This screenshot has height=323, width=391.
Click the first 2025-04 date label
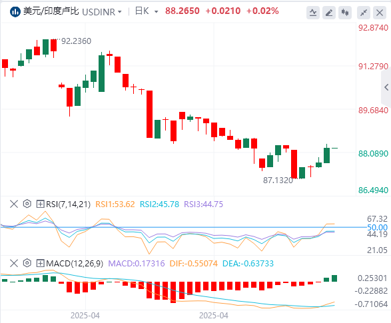click(85, 316)
